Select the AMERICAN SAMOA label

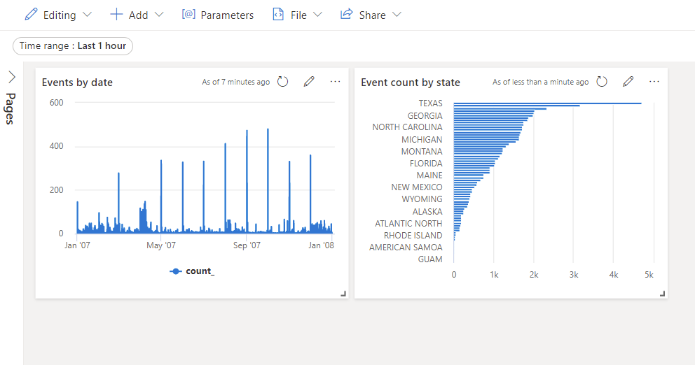click(x=406, y=248)
